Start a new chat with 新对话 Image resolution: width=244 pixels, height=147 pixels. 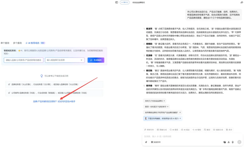(125, 2)
